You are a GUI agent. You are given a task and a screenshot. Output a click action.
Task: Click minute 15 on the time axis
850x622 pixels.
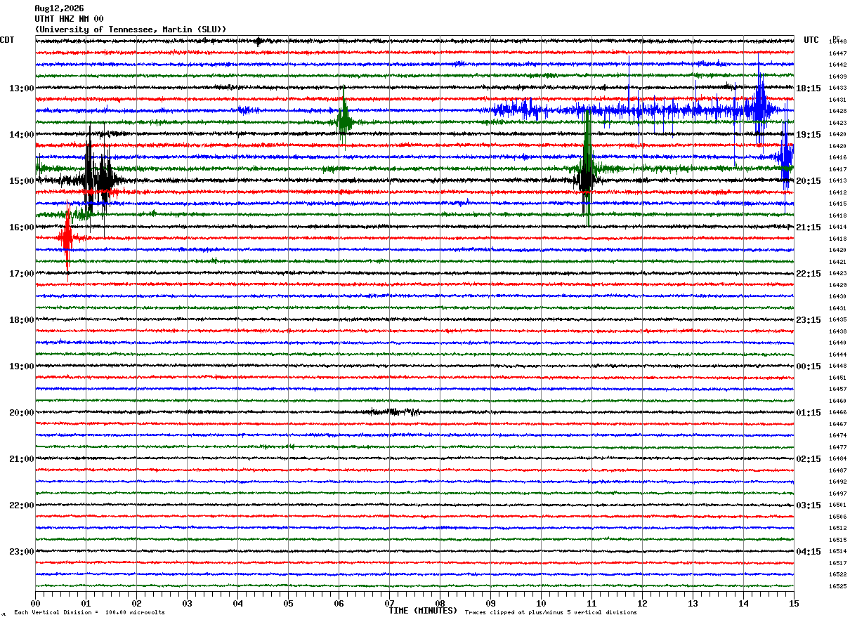tap(794, 603)
